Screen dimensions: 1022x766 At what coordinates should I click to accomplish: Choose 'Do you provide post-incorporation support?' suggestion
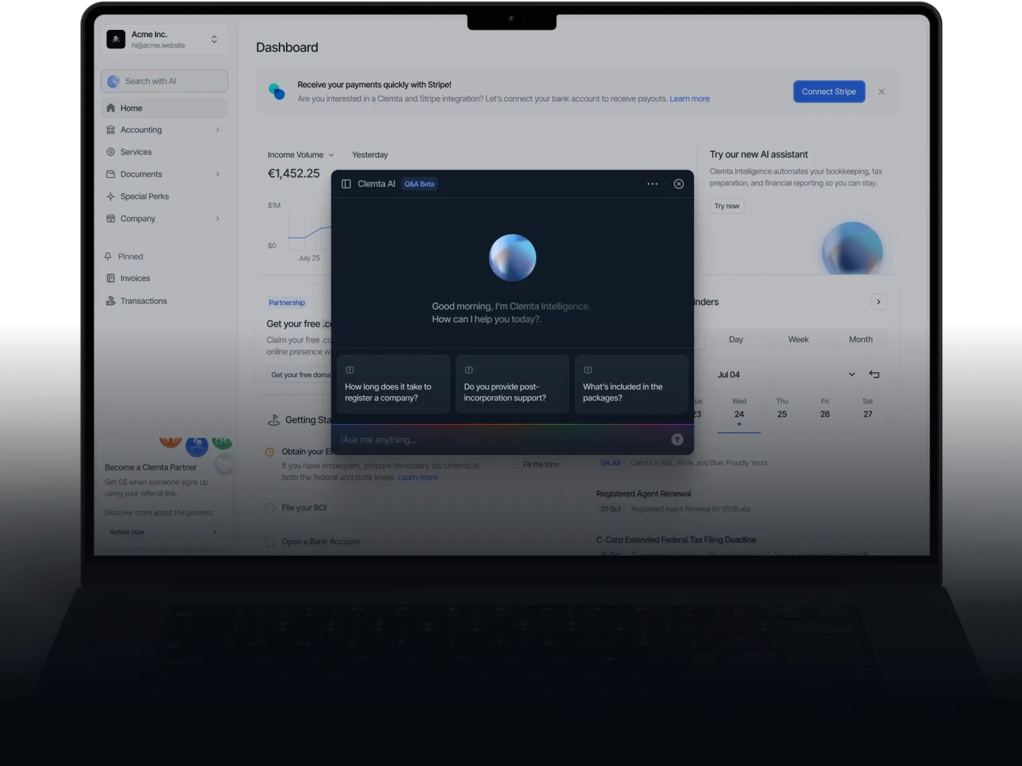pyautogui.click(x=512, y=384)
